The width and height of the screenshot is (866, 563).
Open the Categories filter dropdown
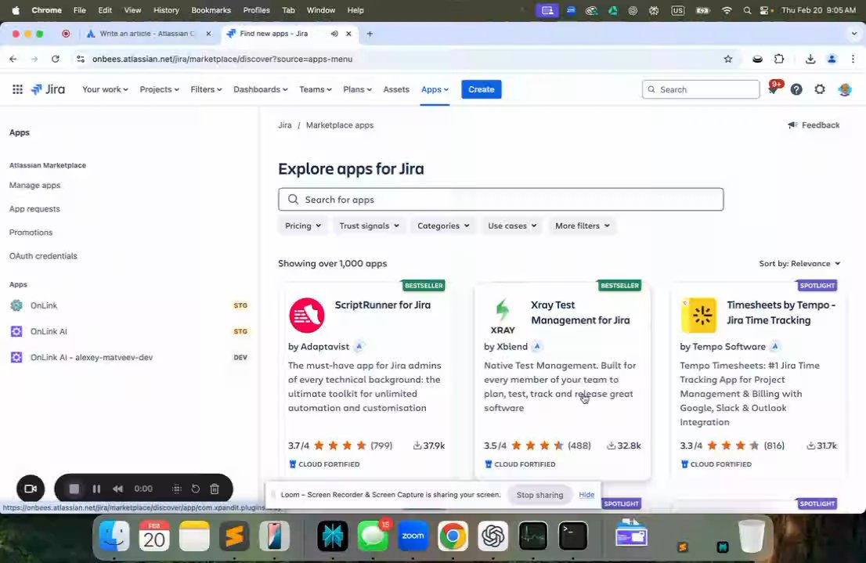443,226
